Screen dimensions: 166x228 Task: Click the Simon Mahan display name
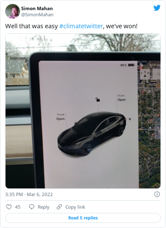[37, 8]
